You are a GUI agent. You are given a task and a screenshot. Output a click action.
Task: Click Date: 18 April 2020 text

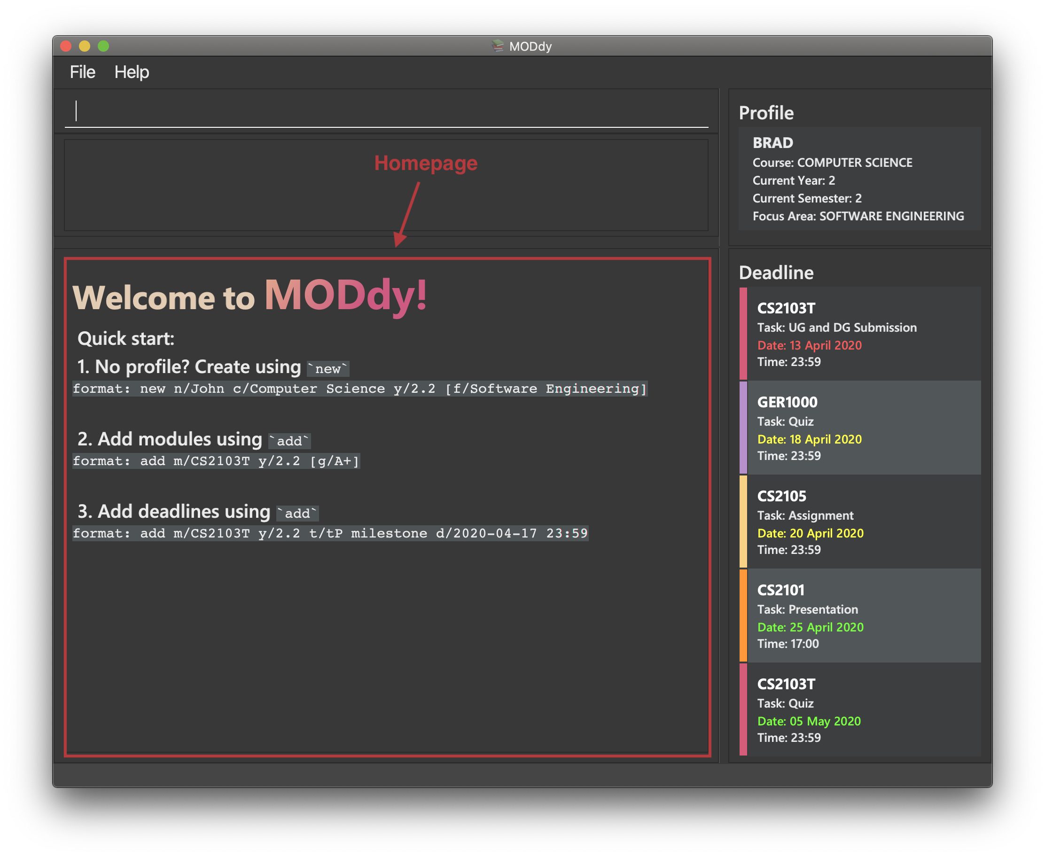click(x=810, y=439)
